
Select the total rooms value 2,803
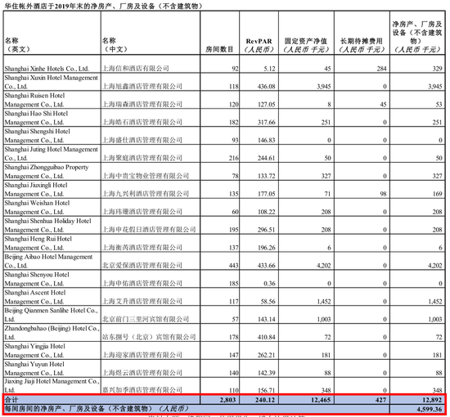pos(228,400)
